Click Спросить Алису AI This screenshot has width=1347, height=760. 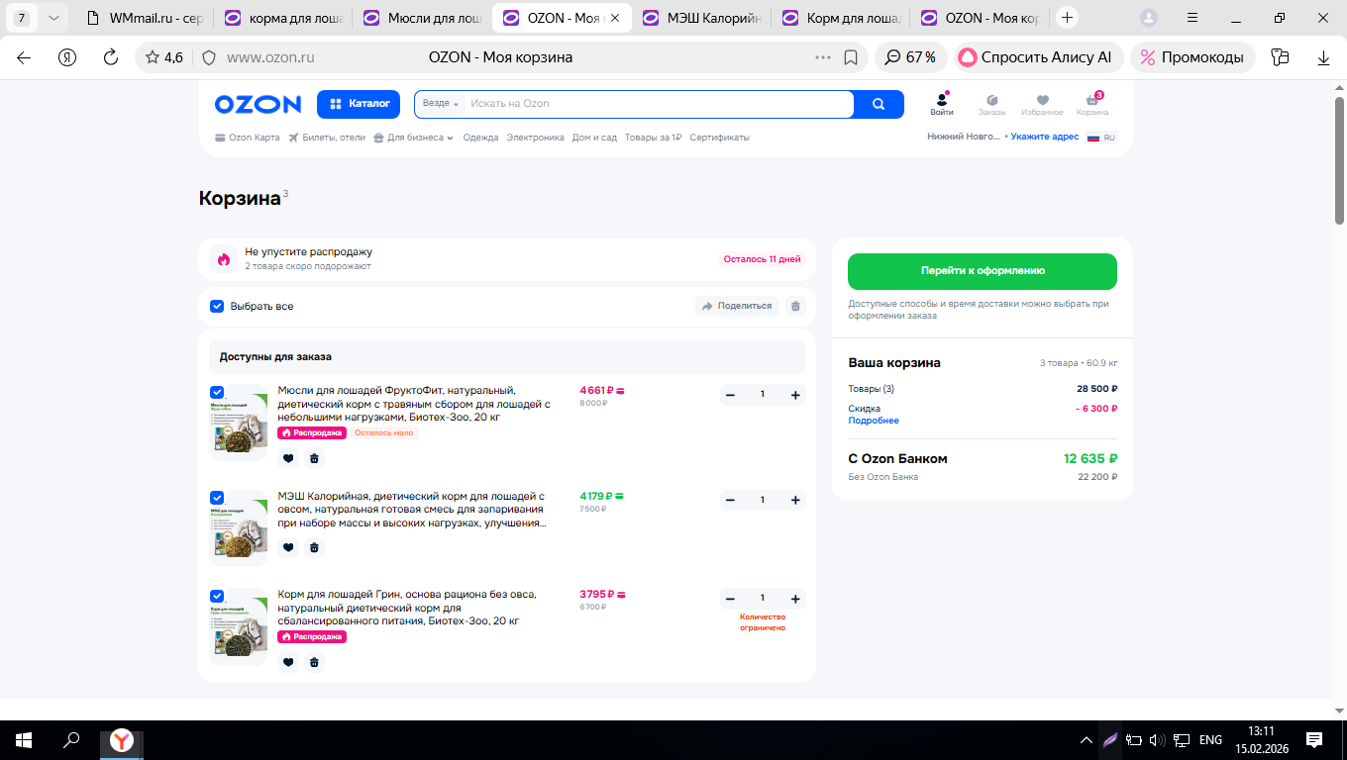tap(1038, 57)
